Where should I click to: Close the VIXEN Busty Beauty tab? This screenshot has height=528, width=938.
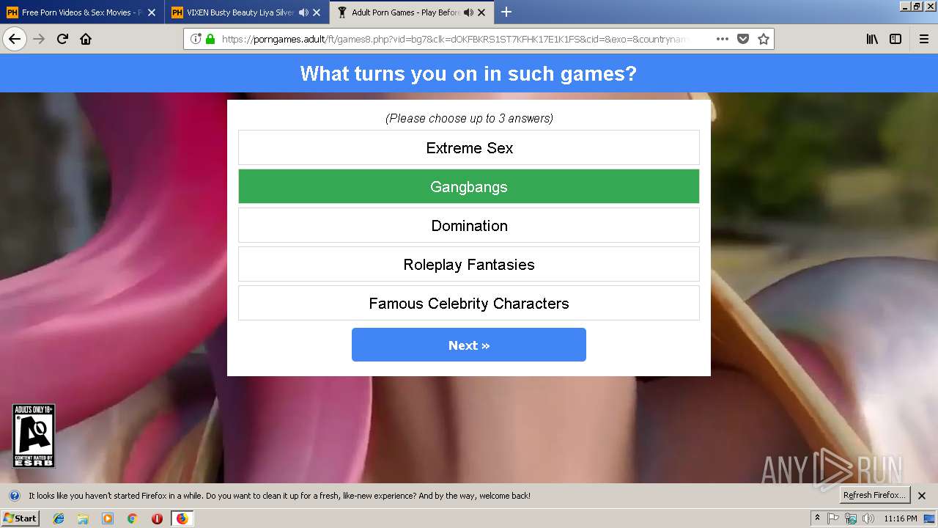[x=317, y=12]
